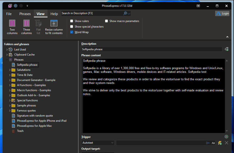Toggle case sensitivity Aa icon
Image resolution: width=234 pixels, height=153 pixels.
(x=213, y=143)
